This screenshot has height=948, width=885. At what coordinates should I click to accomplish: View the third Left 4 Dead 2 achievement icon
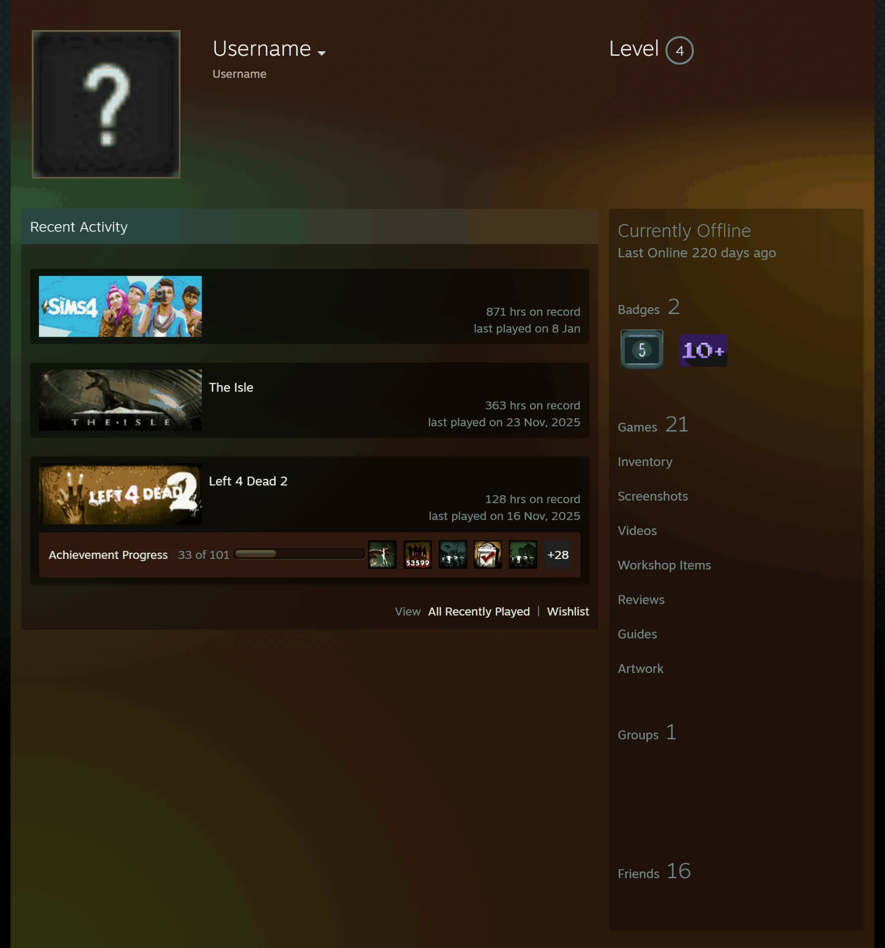[x=453, y=554]
